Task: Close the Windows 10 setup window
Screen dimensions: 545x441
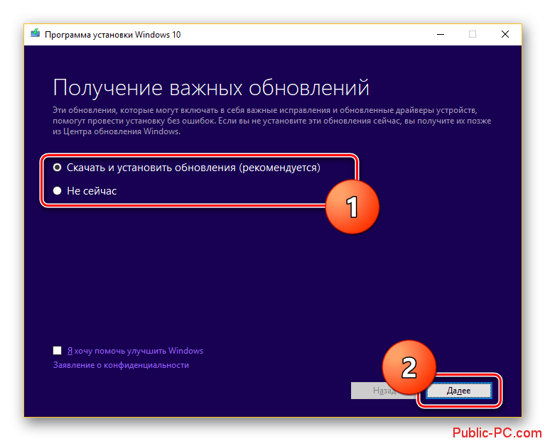Action: (x=505, y=34)
